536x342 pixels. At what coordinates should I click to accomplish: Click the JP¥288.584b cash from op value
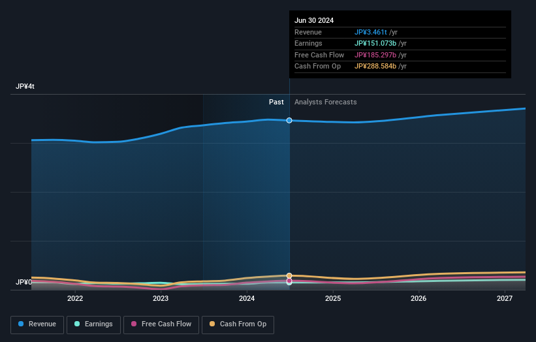pyautogui.click(x=375, y=67)
